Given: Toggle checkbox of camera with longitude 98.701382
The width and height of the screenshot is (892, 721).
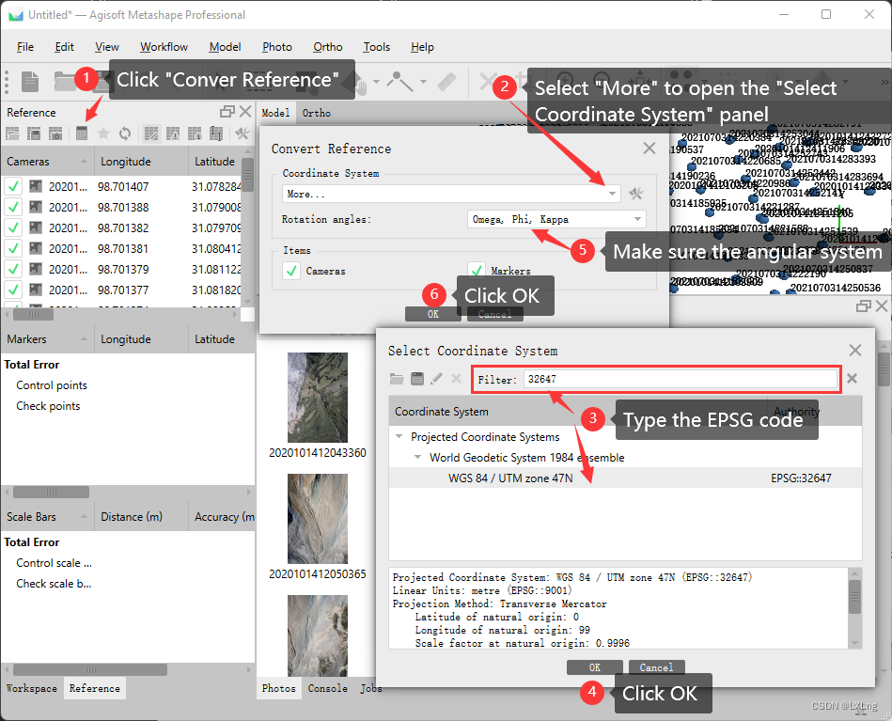Looking at the screenshot, I should [x=13, y=227].
